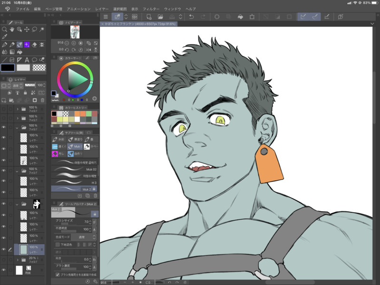Open the layer blending mode 通常 dropdown
380x285 pixels.
17,86
